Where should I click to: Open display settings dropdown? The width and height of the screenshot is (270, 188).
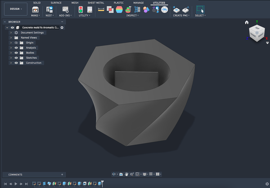[145, 174]
